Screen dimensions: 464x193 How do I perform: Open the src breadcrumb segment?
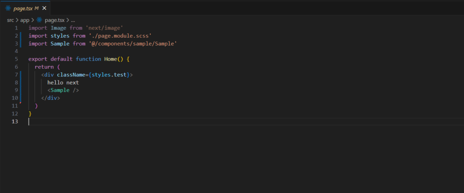tap(10, 20)
